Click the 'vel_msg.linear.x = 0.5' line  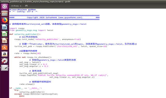pos(33,64)
